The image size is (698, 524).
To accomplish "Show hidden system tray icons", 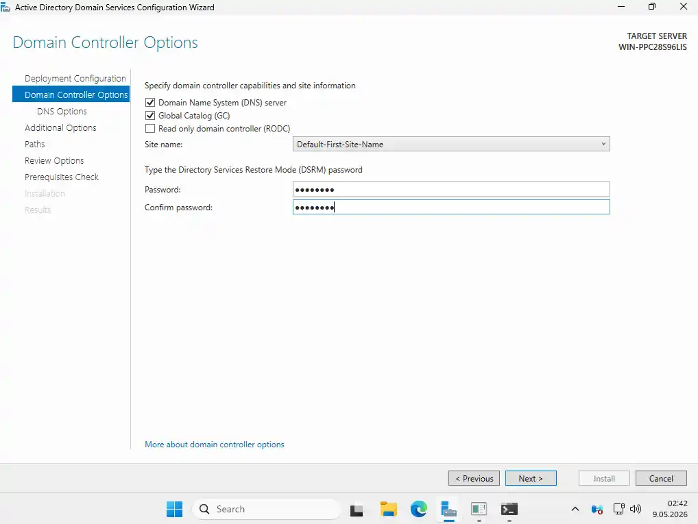I will pos(575,509).
